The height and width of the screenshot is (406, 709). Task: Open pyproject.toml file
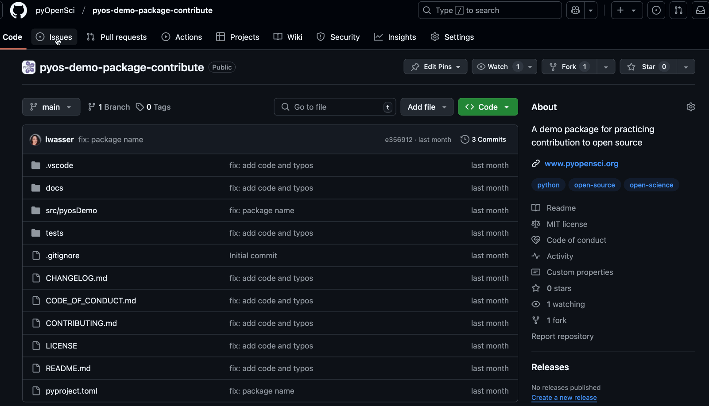(71, 391)
